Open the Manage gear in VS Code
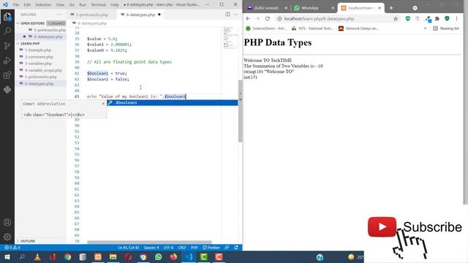This screenshot has width=468, height=263. pos(7,237)
